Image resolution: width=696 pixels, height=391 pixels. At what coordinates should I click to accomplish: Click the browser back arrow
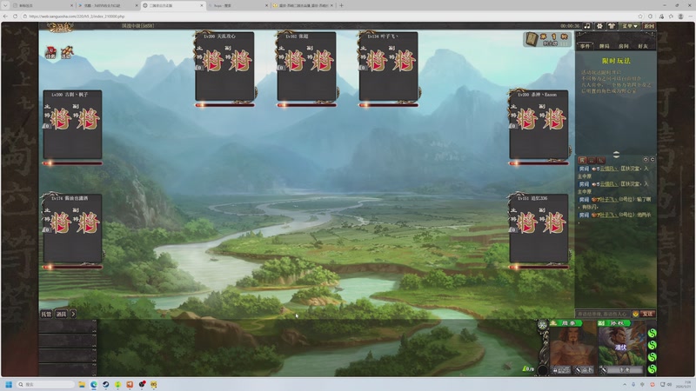click(5, 16)
